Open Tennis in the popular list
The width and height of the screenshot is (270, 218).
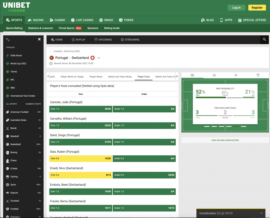click(x=13, y=72)
